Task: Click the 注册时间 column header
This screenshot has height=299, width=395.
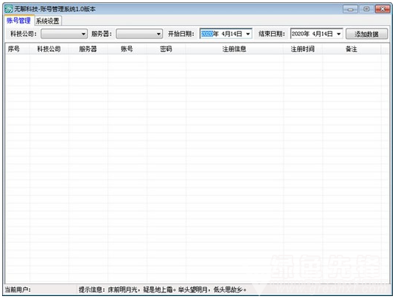Action: (303, 49)
